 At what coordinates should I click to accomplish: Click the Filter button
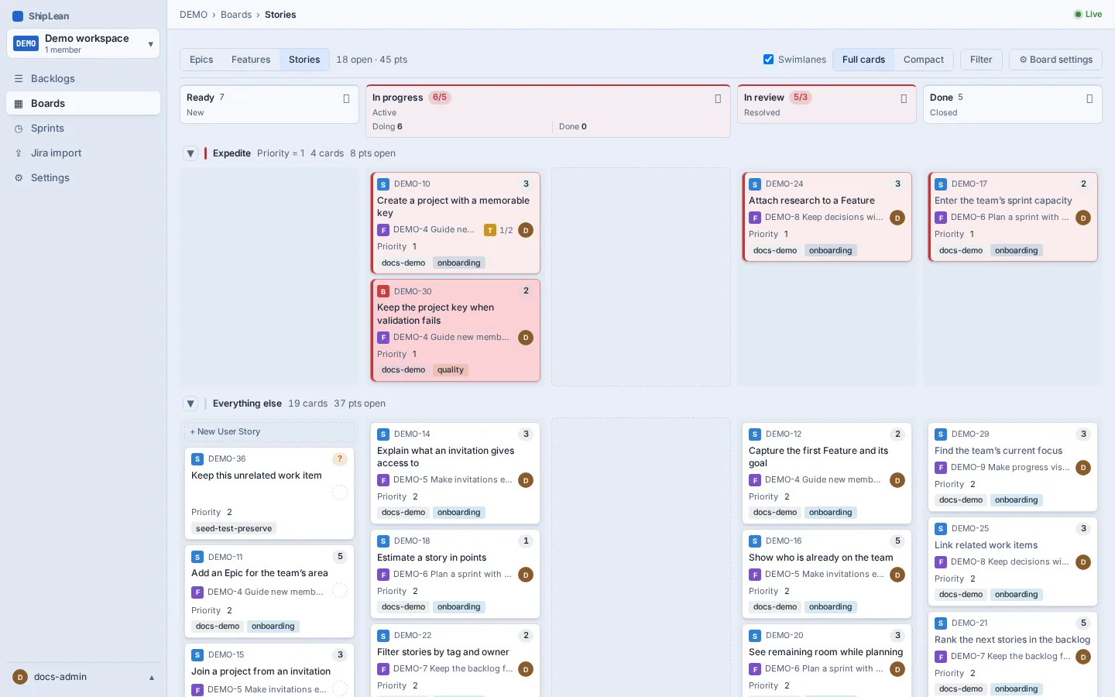click(x=981, y=60)
